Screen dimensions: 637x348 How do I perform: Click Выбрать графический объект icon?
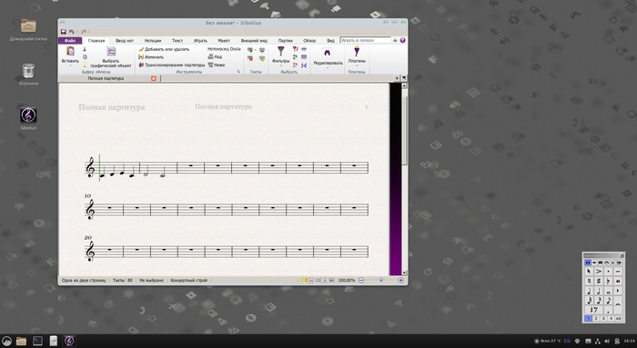(111, 52)
